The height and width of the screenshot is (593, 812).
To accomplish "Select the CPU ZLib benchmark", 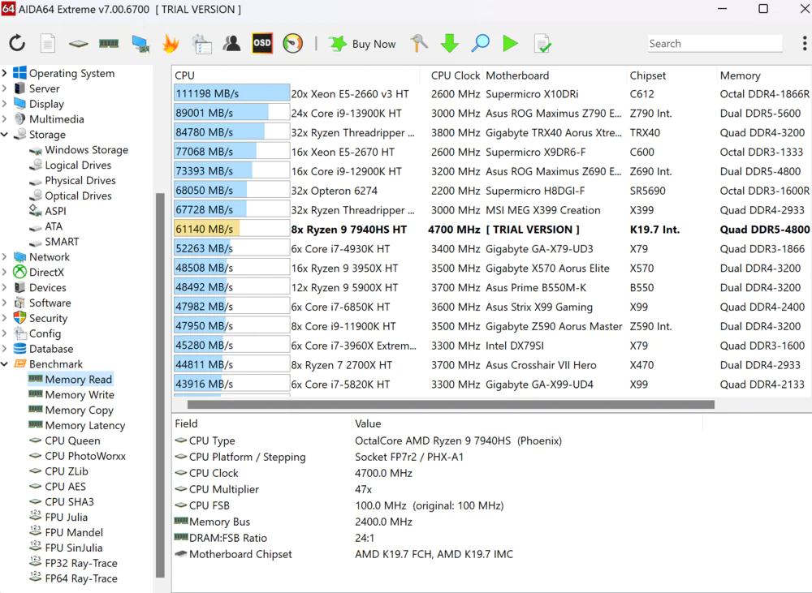I will pyautogui.click(x=59, y=471).
